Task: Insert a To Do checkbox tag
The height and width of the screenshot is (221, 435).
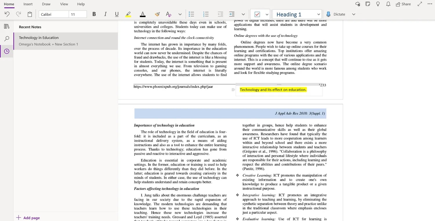Action: coord(257,14)
